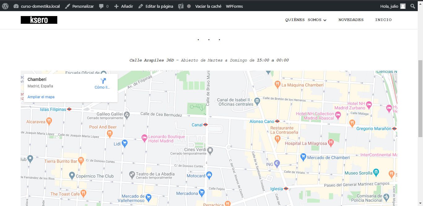Click the Leonardo Boutique Hotel pin

(x=144, y=138)
